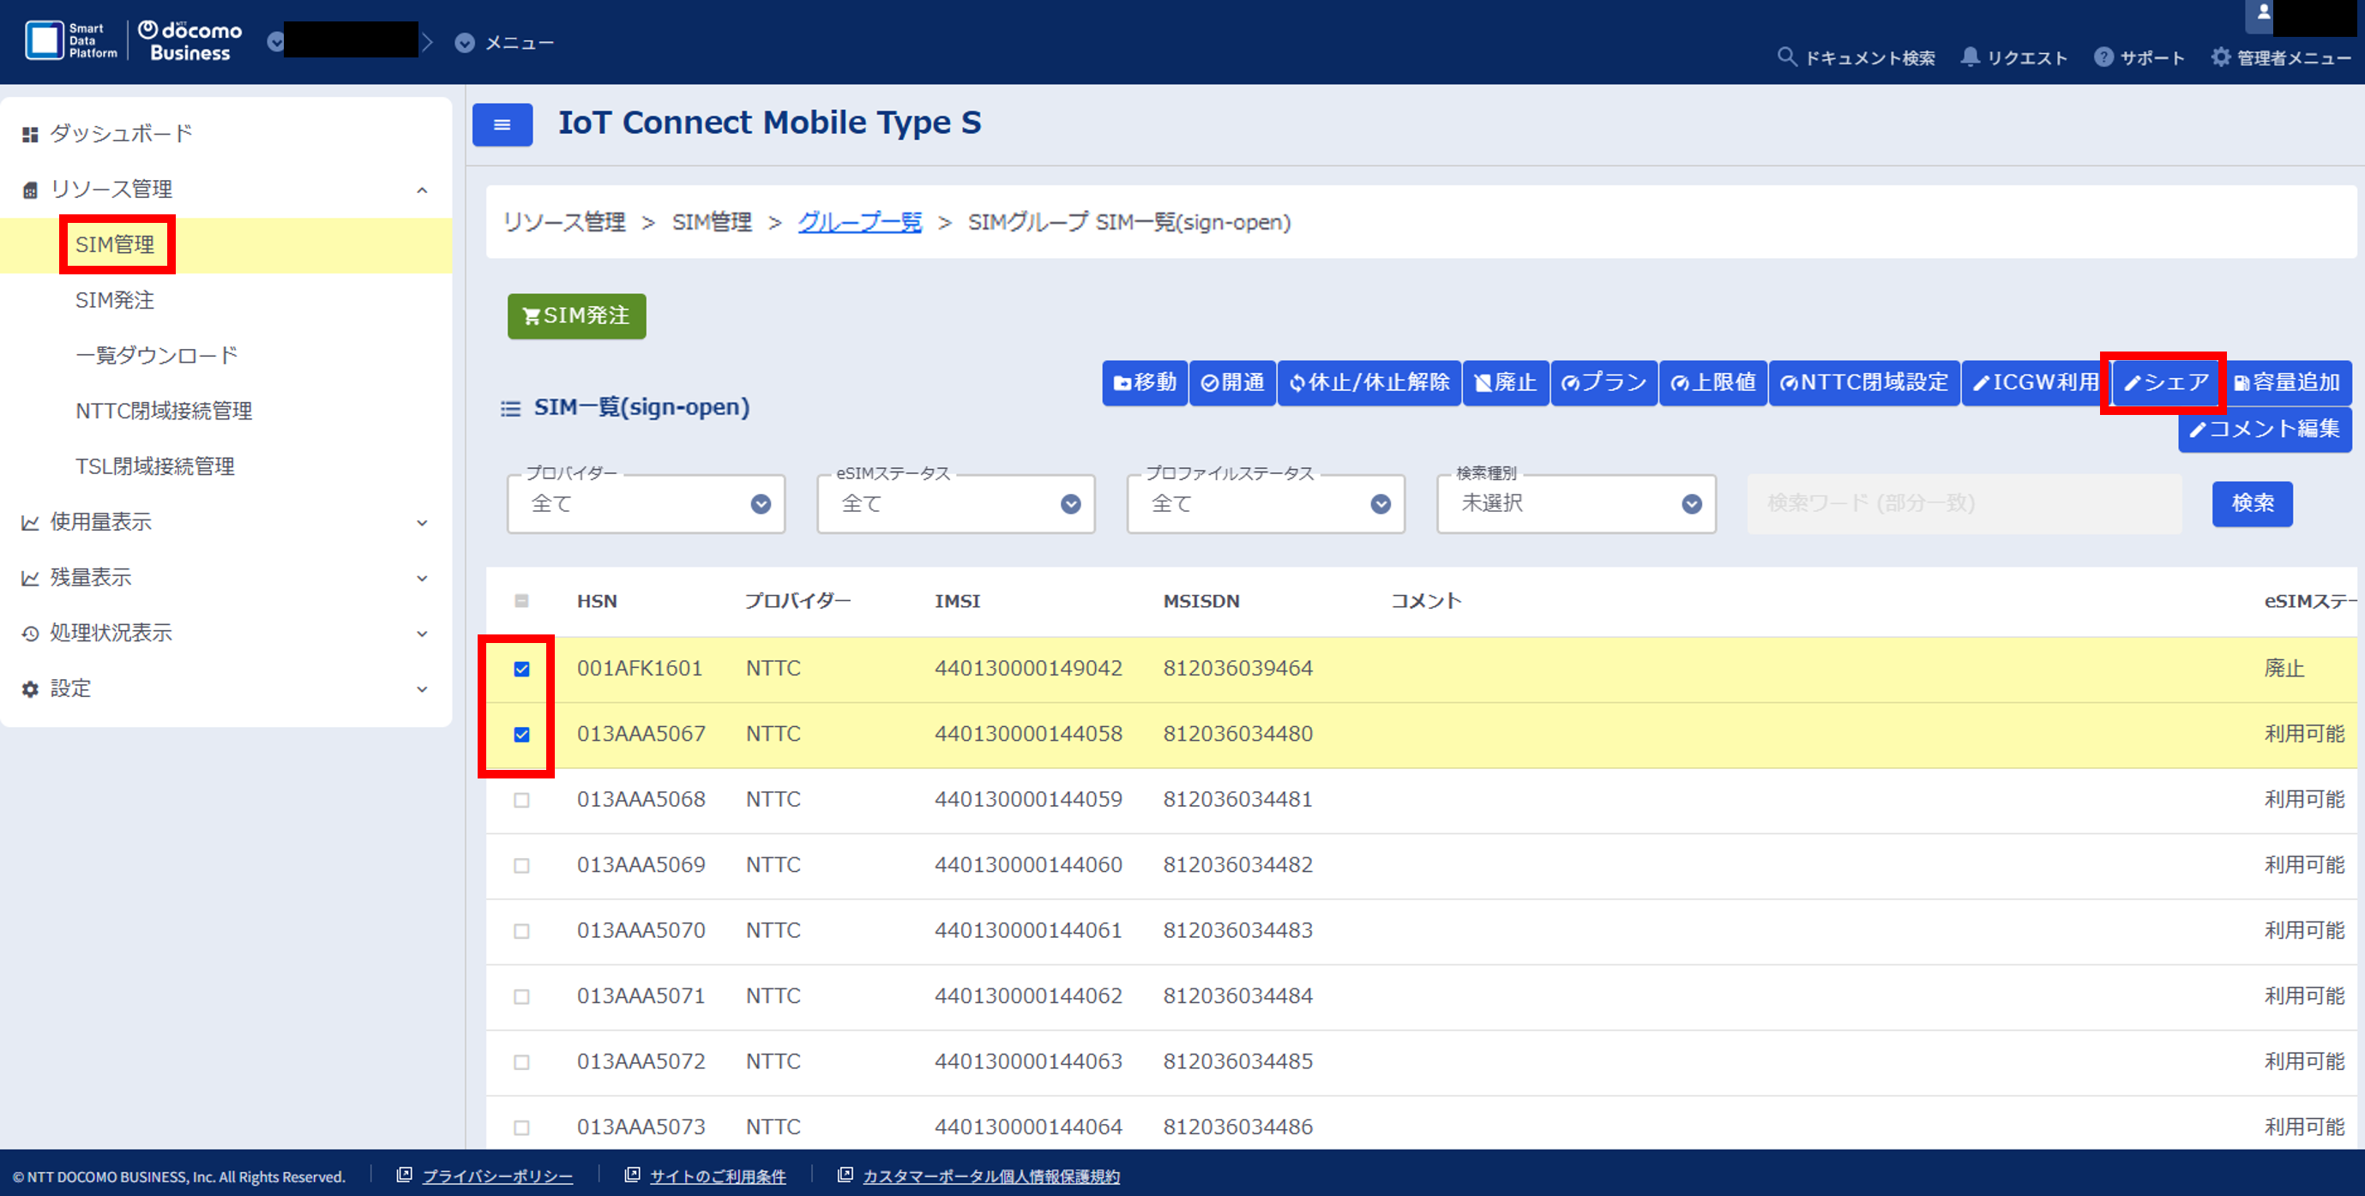Click the 移動 move action icon
Viewport: 2365px width, 1196px height.
[1122, 382]
